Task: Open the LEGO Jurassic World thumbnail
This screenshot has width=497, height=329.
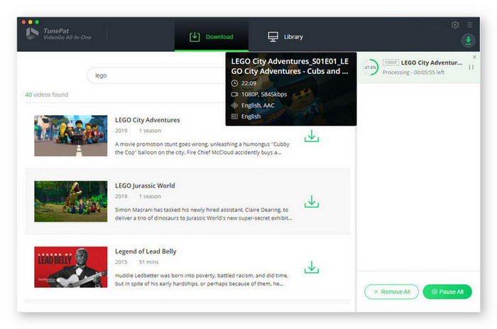Action: (71, 201)
